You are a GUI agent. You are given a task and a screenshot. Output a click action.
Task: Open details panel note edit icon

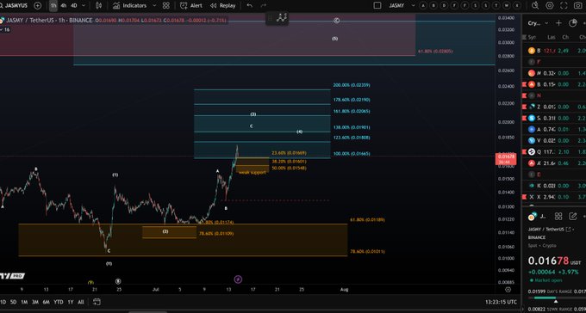click(572, 217)
